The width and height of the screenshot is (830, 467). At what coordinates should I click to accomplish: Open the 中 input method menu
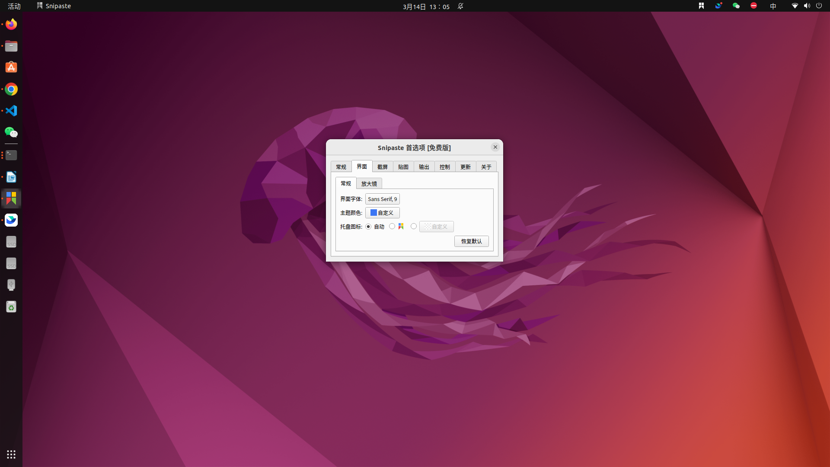click(773, 6)
